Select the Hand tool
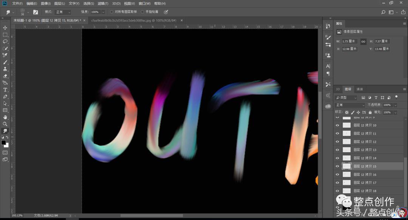This screenshot has height=220, width=408. tap(5, 117)
